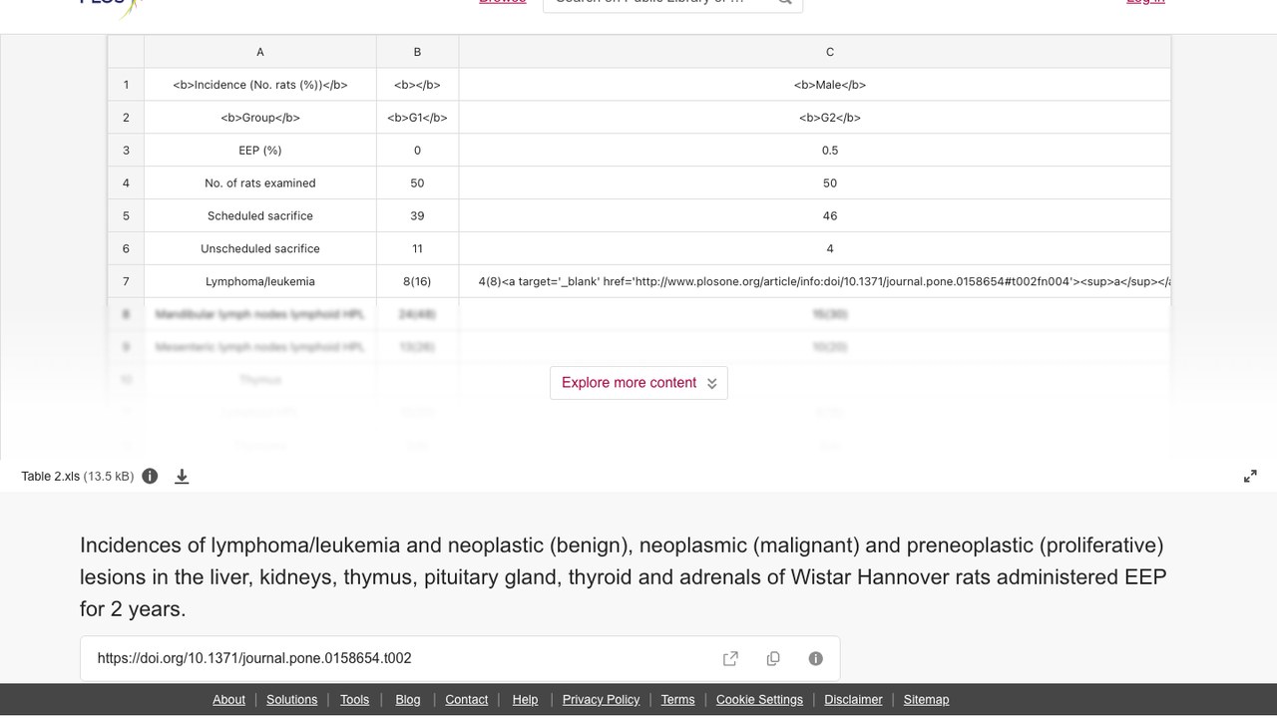This screenshot has width=1277, height=718.
Task: Open the Help footer link
Action: click(525, 700)
